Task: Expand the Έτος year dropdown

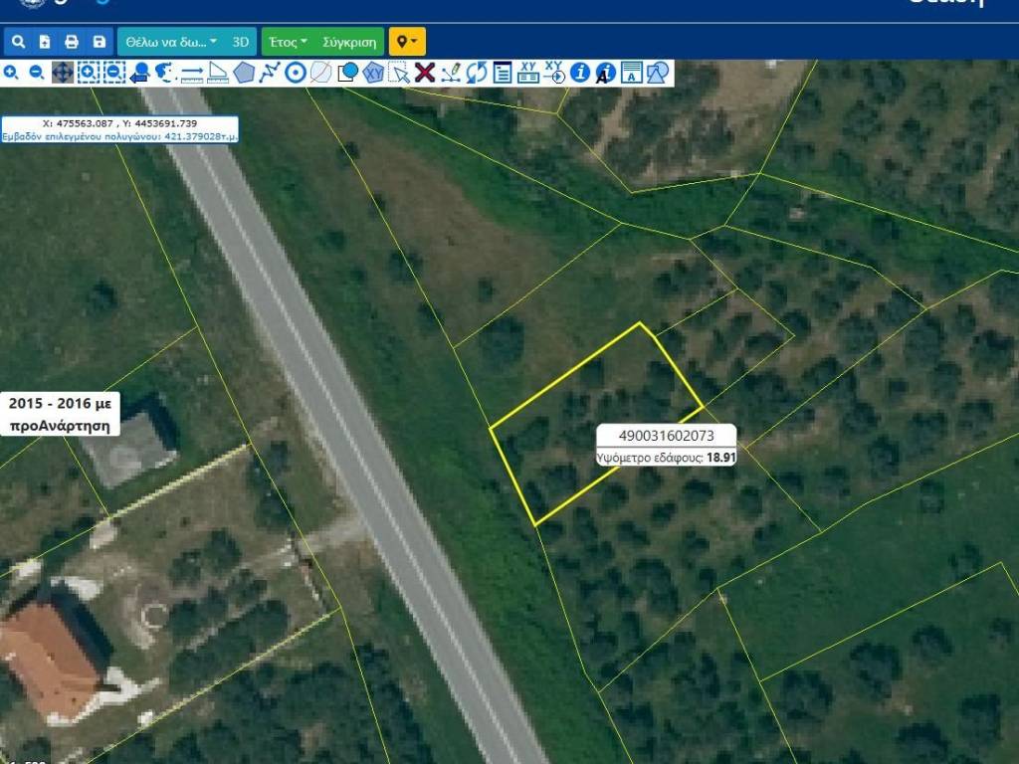Action: [x=289, y=42]
